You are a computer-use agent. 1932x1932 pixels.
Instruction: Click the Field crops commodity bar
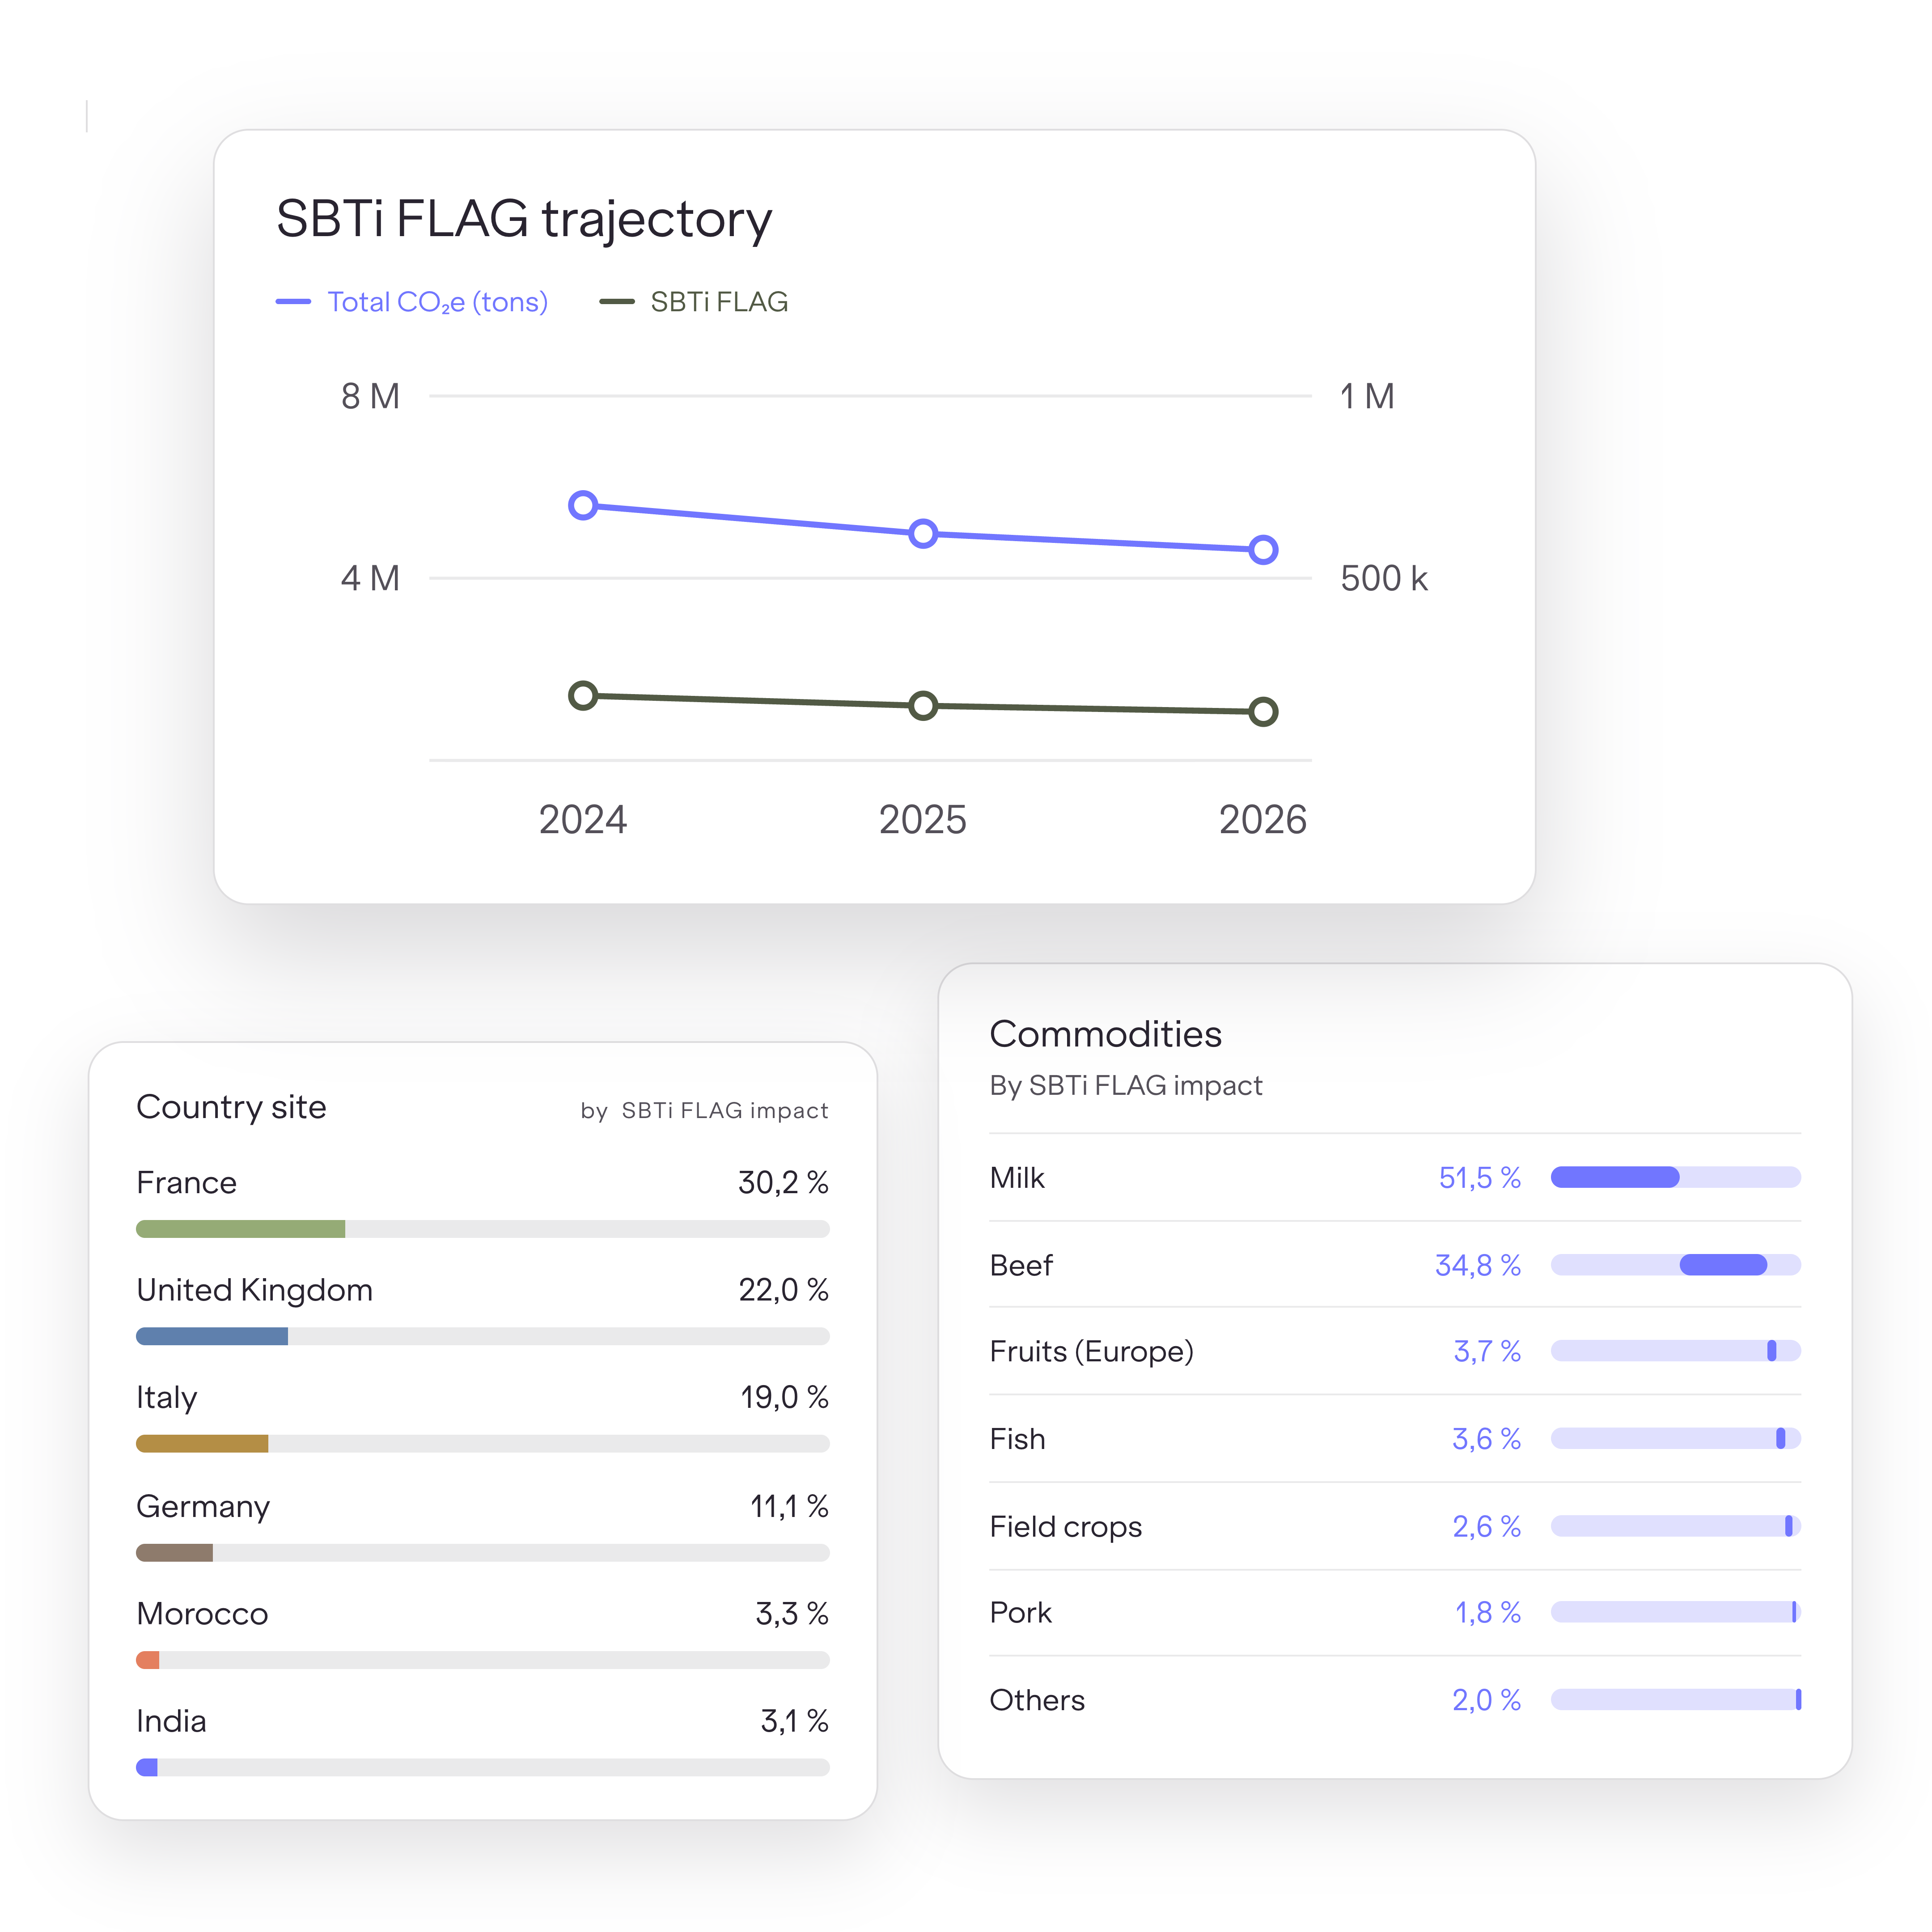click(1676, 1526)
